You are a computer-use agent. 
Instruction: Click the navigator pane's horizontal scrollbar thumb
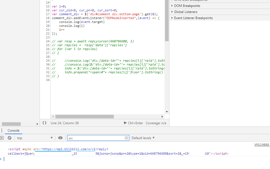(x=11, y=124)
